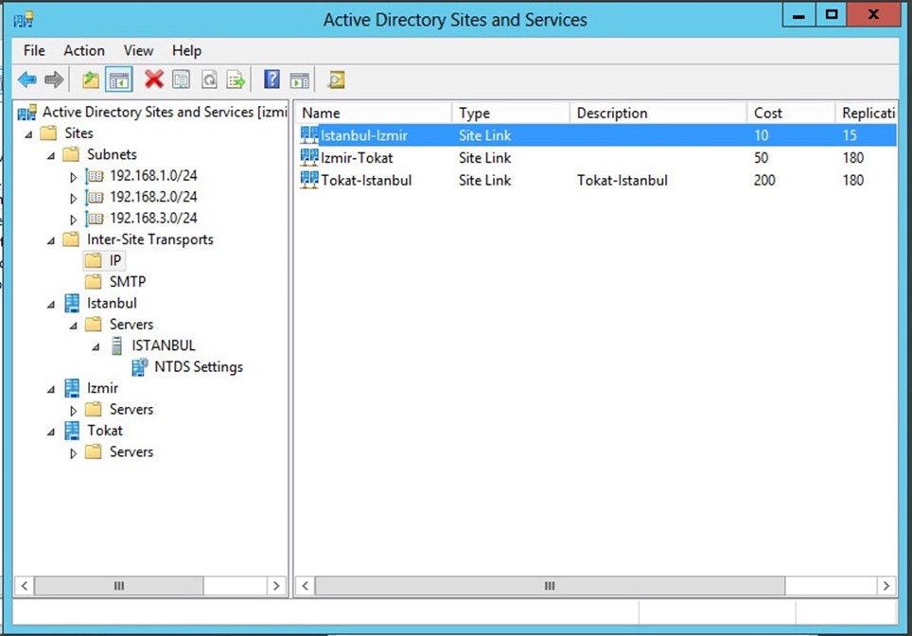Select the 192.168.2.0/24 subnet icon
The image size is (912, 636).
tap(95, 197)
